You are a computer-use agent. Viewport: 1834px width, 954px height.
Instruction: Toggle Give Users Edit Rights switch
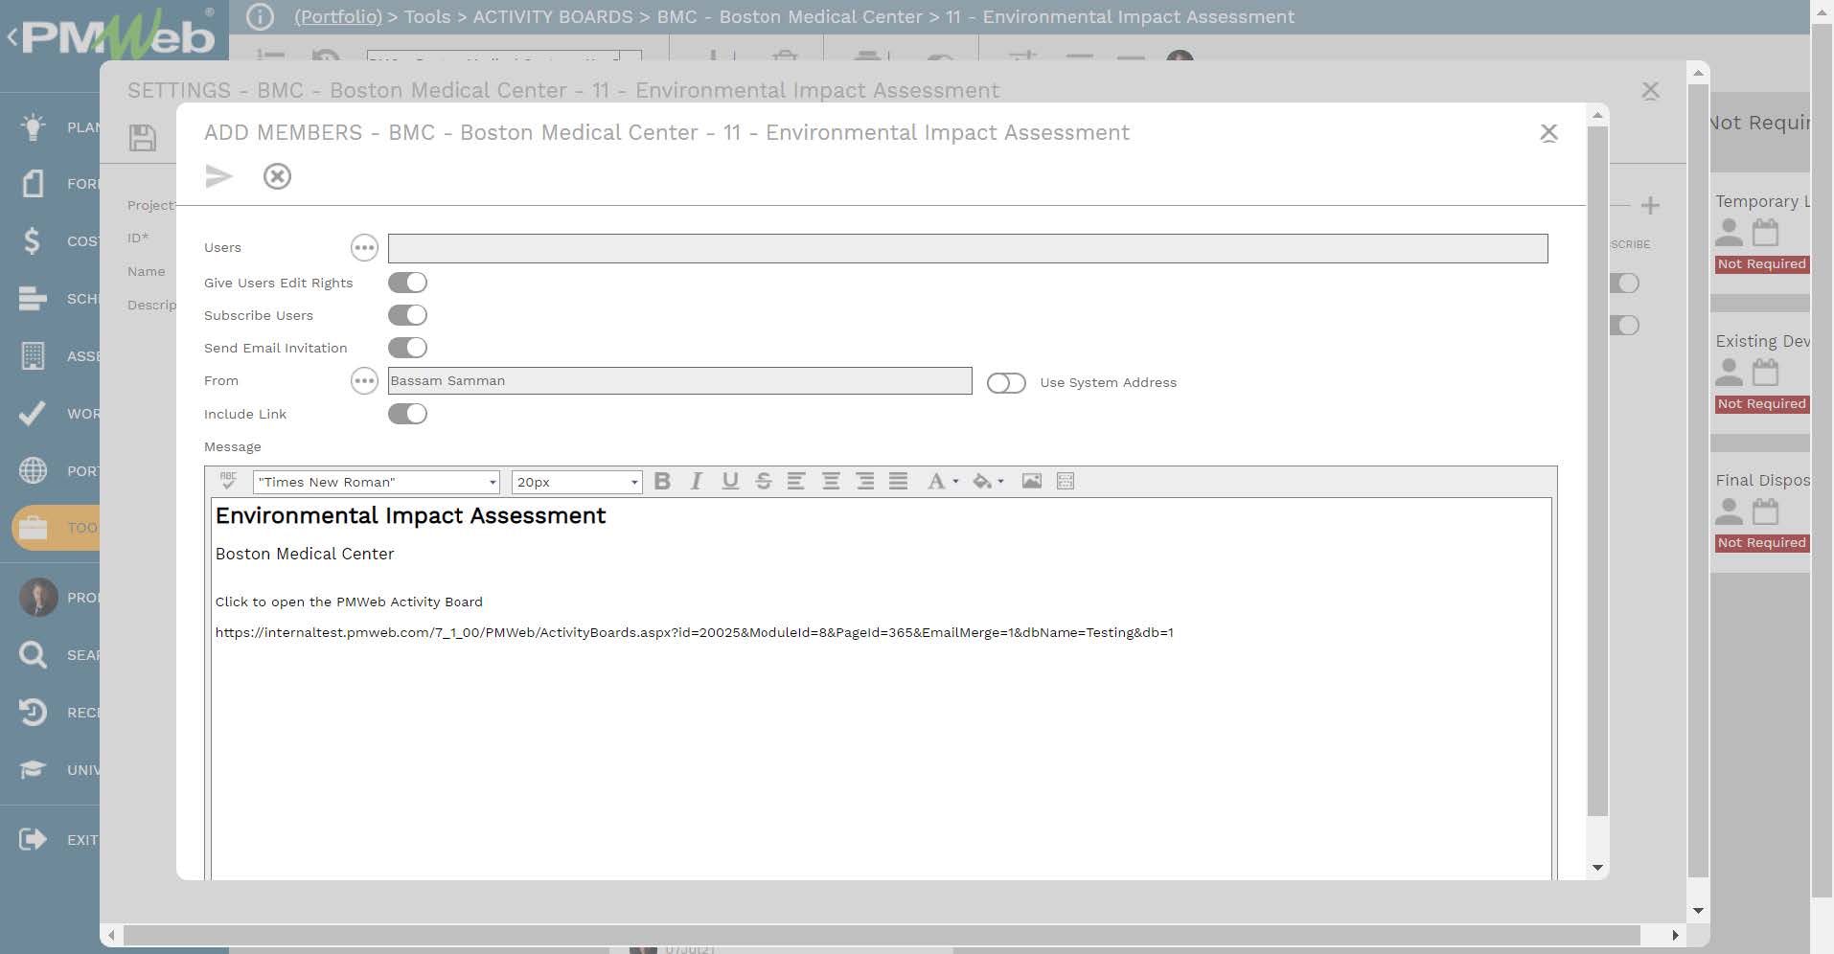(x=407, y=283)
